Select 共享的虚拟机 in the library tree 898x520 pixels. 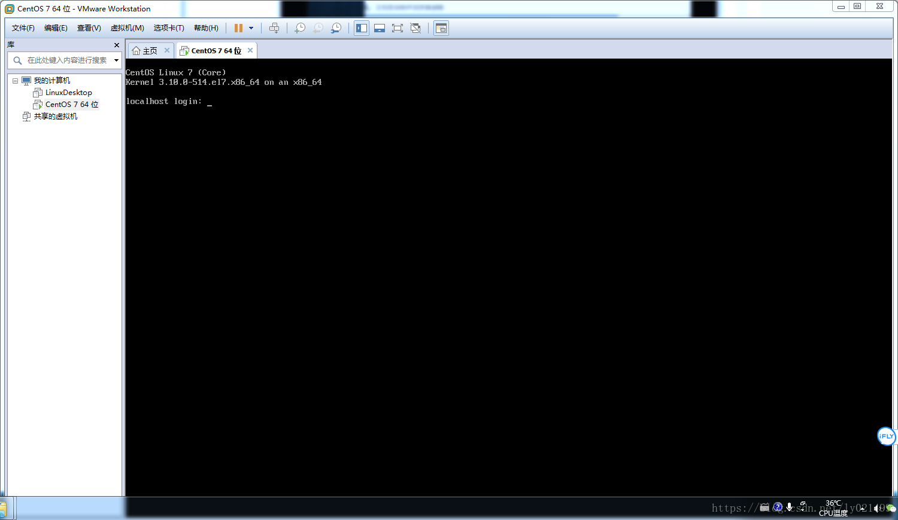click(x=56, y=117)
